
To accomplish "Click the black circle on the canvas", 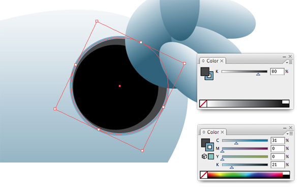I will pyautogui.click(x=116, y=87).
